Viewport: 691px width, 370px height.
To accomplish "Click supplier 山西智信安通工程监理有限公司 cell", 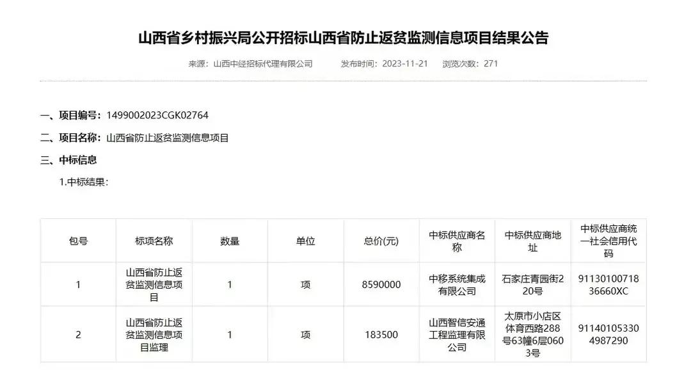I will (x=457, y=335).
